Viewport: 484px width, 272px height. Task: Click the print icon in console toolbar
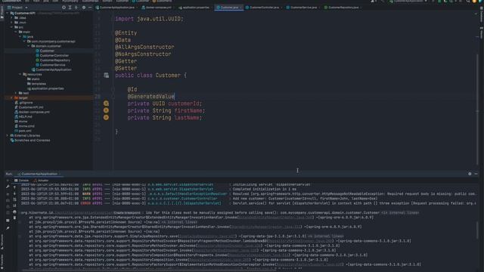pos(14,212)
